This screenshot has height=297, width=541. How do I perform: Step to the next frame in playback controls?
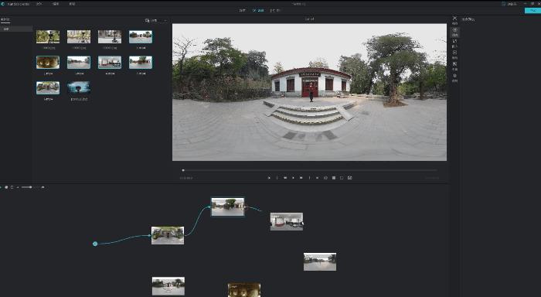pyautogui.click(x=301, y=178)
